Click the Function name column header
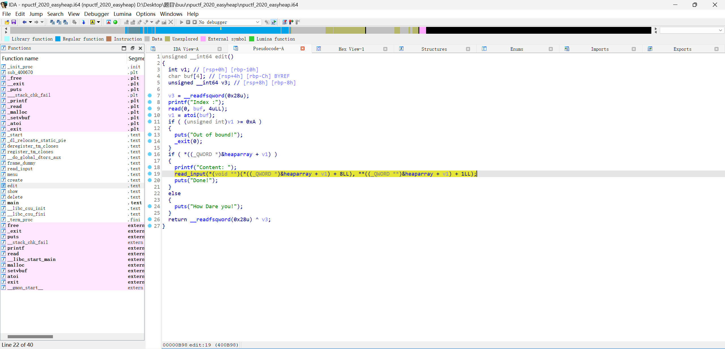Viewport: 725px width, 349px height. coord(64,58)
